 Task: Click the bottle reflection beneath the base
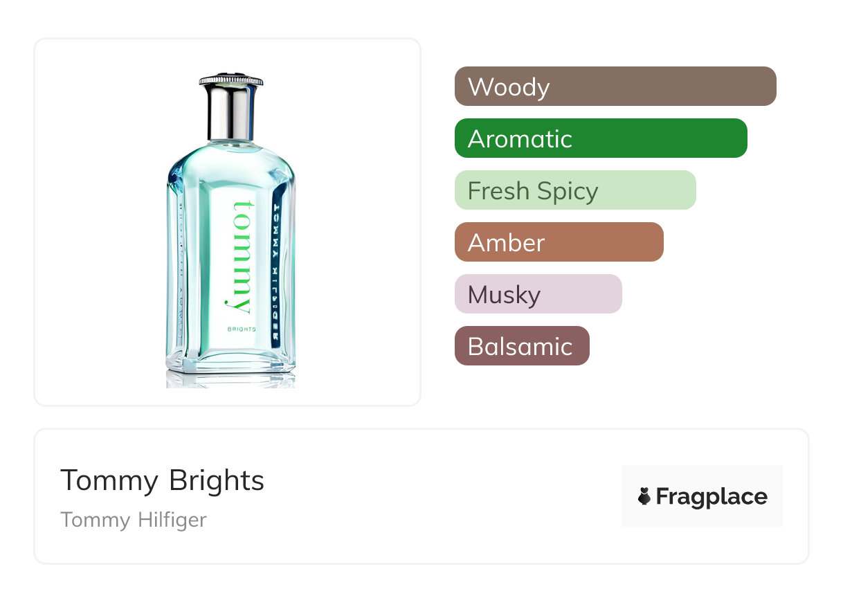pos(230,379)
